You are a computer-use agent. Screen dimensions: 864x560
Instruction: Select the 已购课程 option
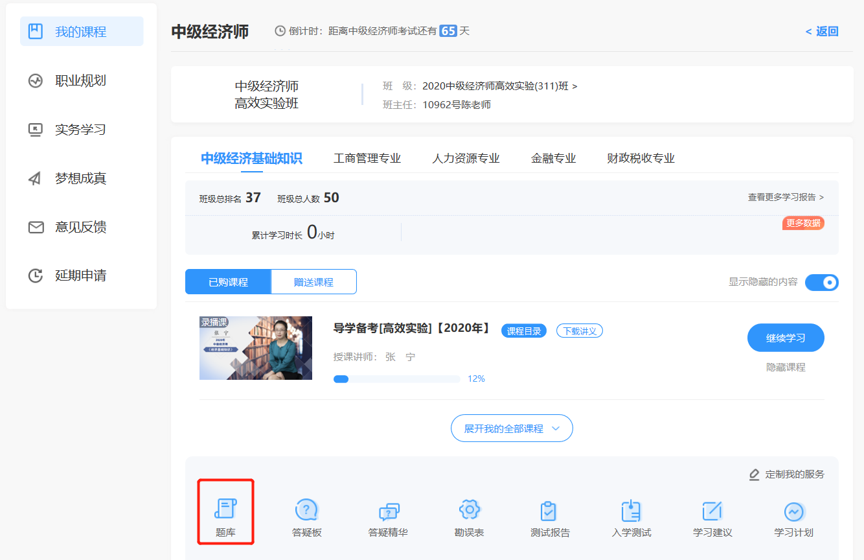tap(228, 281)
